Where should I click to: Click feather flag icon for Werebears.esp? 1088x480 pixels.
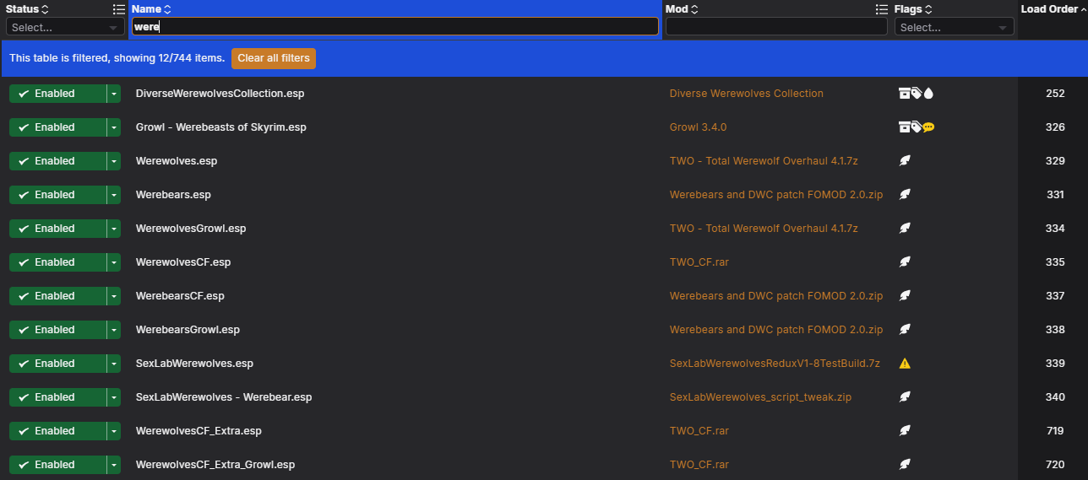point(905,195)
